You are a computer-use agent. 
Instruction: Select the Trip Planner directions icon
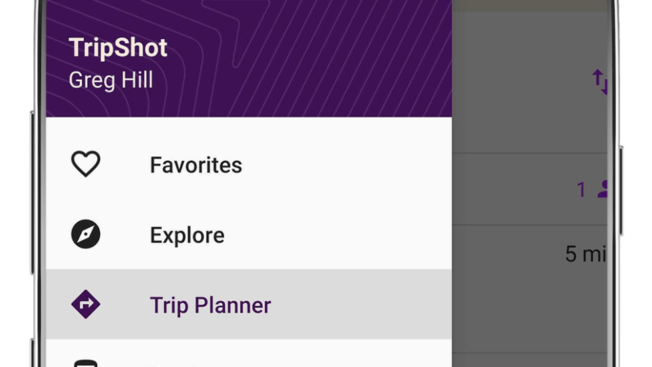click(x=86, y=305)
